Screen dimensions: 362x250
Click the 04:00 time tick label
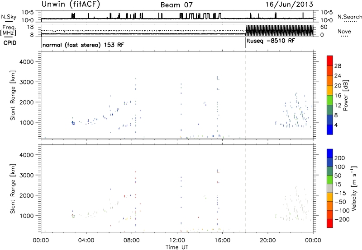(86, 241)
